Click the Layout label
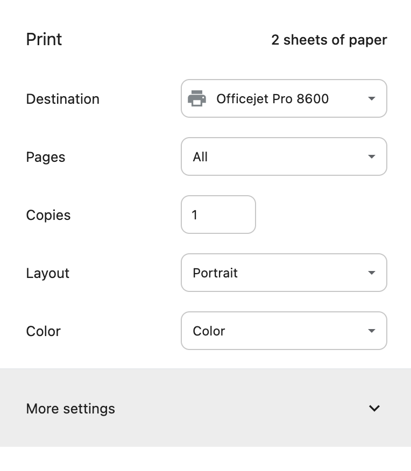Image resolution: width=411 pixels, height=471 pixels. tap(48, 273)
